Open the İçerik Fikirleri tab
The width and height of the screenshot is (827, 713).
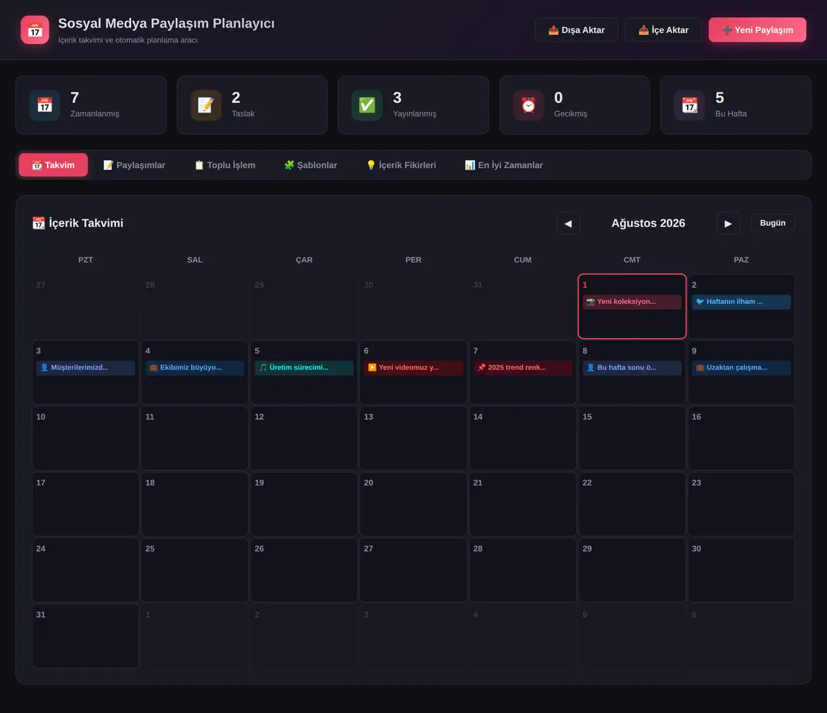pyautogui.click(x=401, y=165)
